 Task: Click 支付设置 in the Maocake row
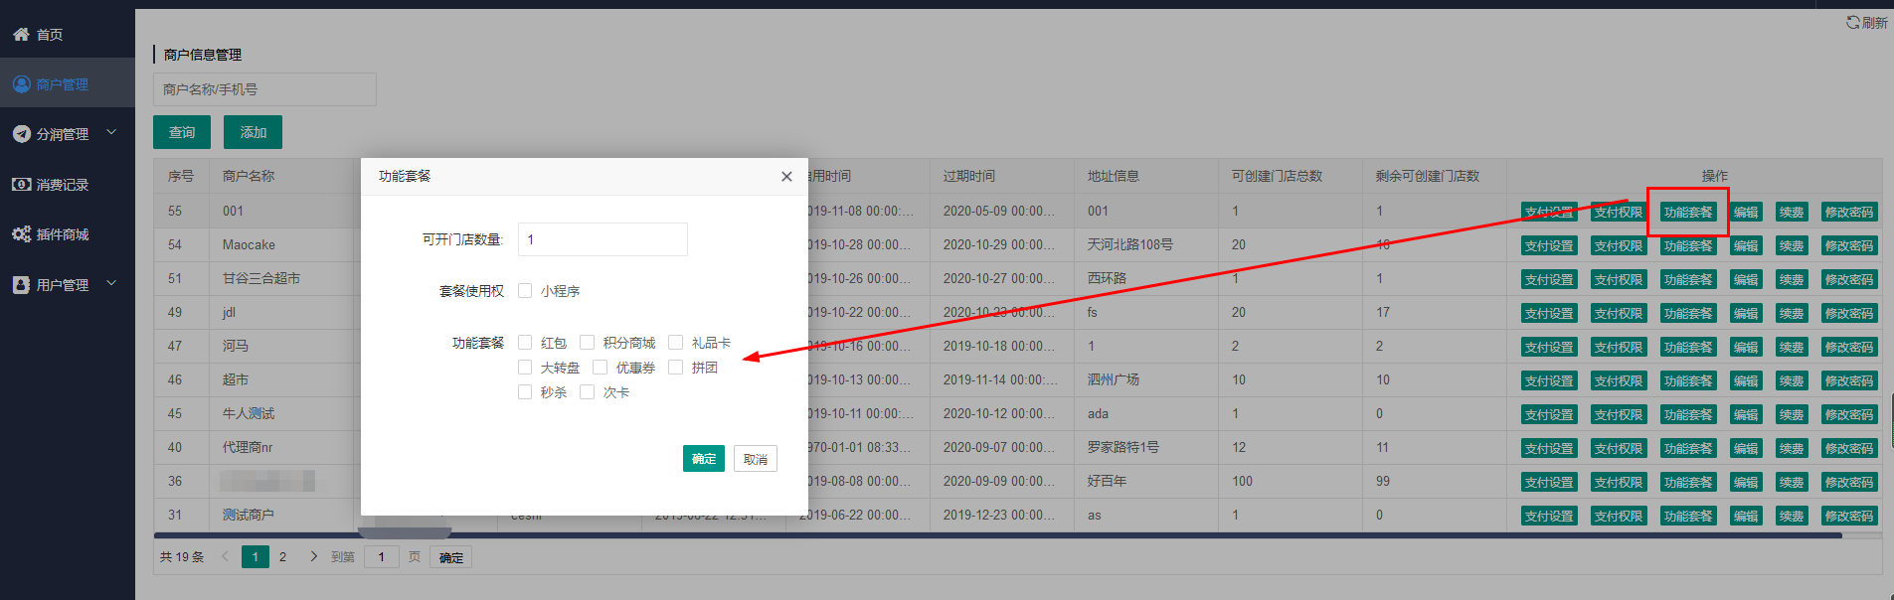[1549, 245]
